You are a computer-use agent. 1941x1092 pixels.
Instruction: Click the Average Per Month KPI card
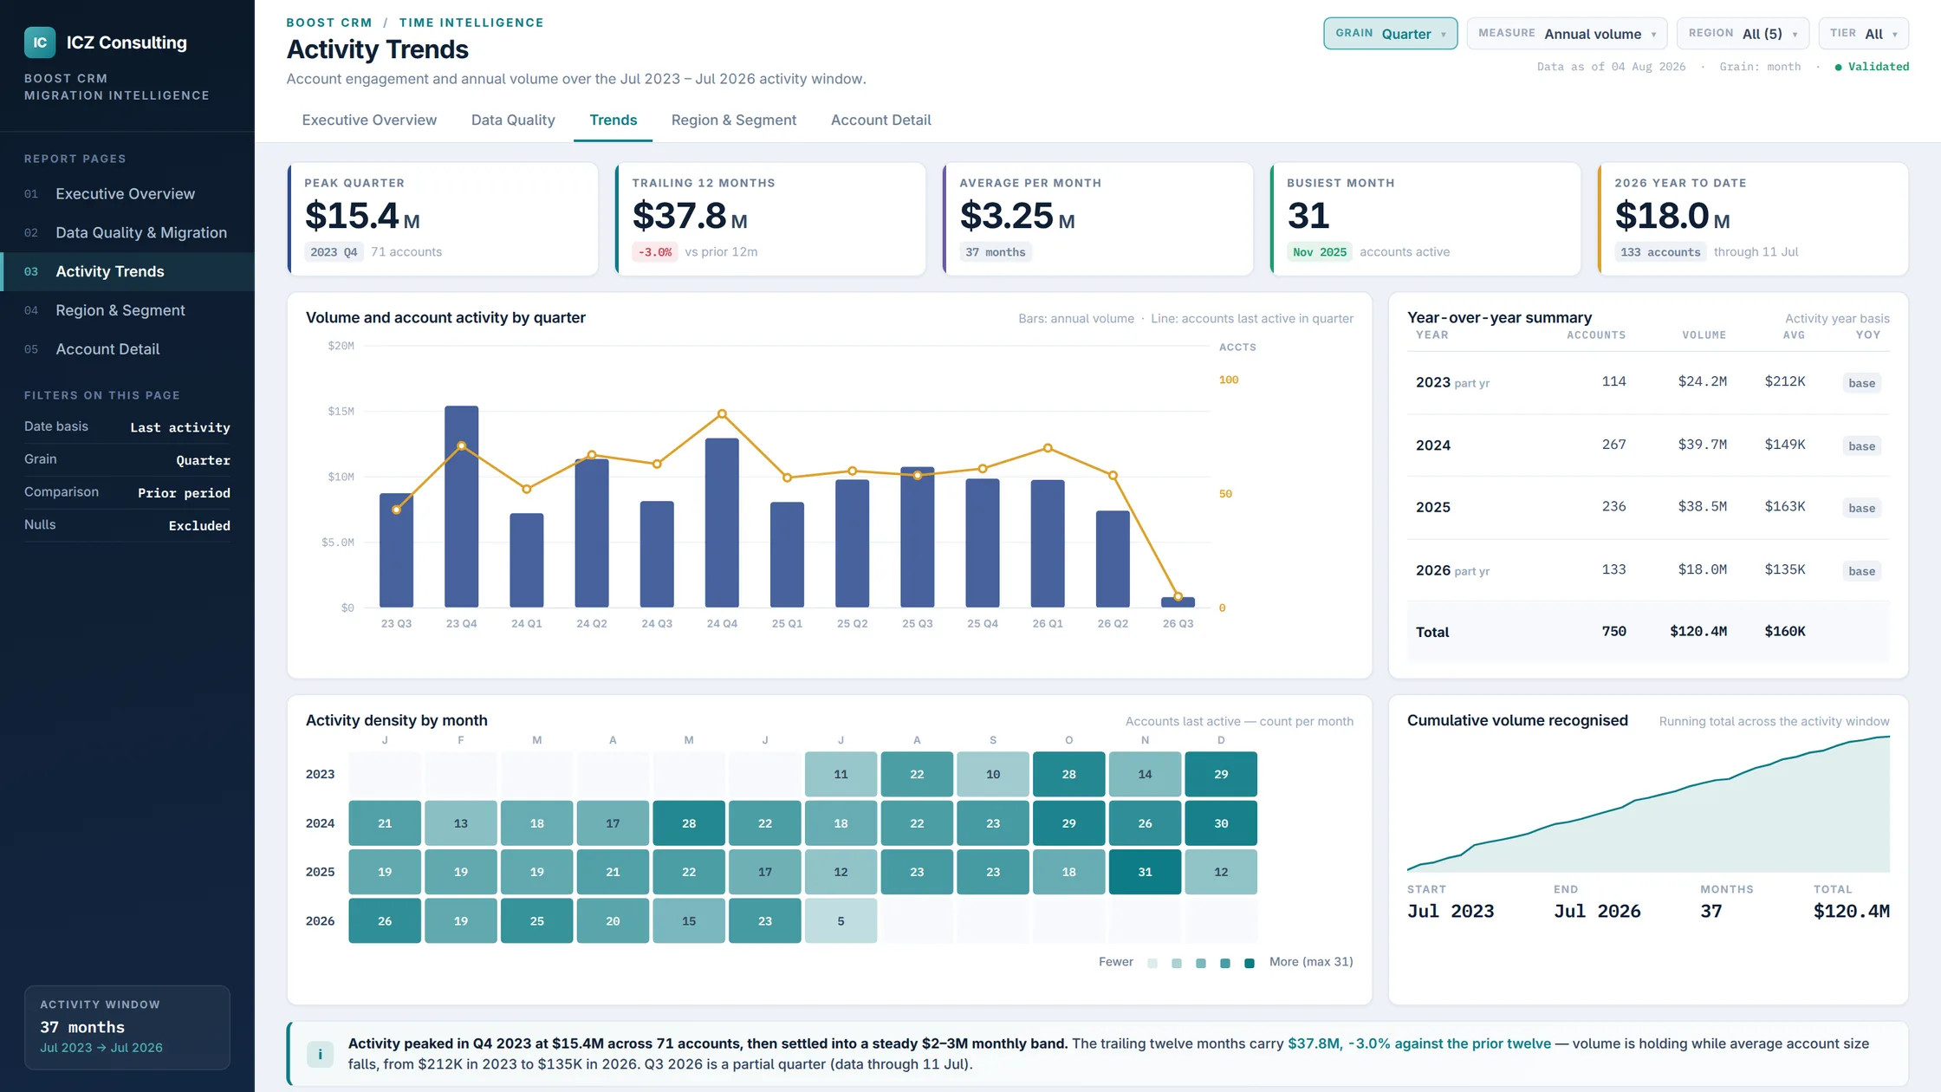[x=1098, y=219]
